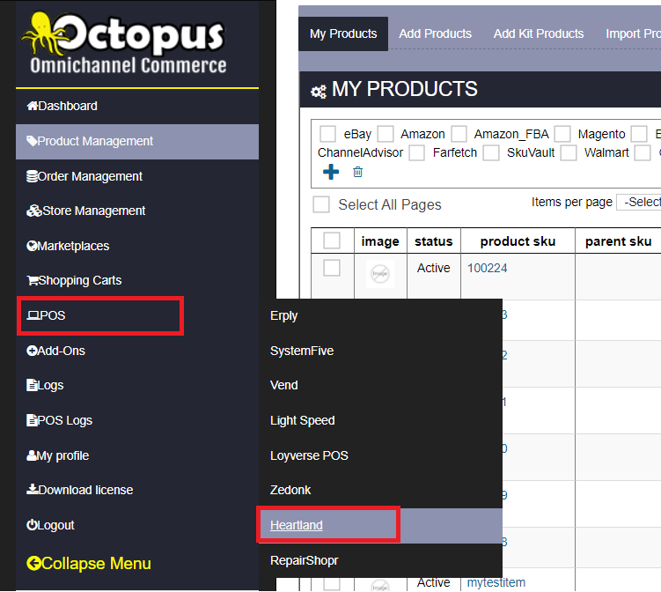Open the mytestitem product link
Screen dimensions: 661x592
496,582
